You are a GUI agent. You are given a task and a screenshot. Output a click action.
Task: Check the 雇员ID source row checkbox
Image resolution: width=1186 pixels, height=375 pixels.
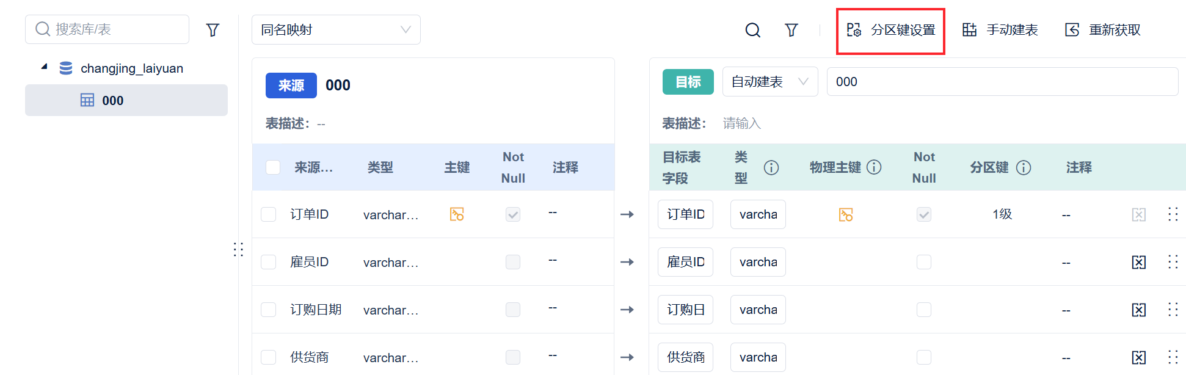[269, 262]
